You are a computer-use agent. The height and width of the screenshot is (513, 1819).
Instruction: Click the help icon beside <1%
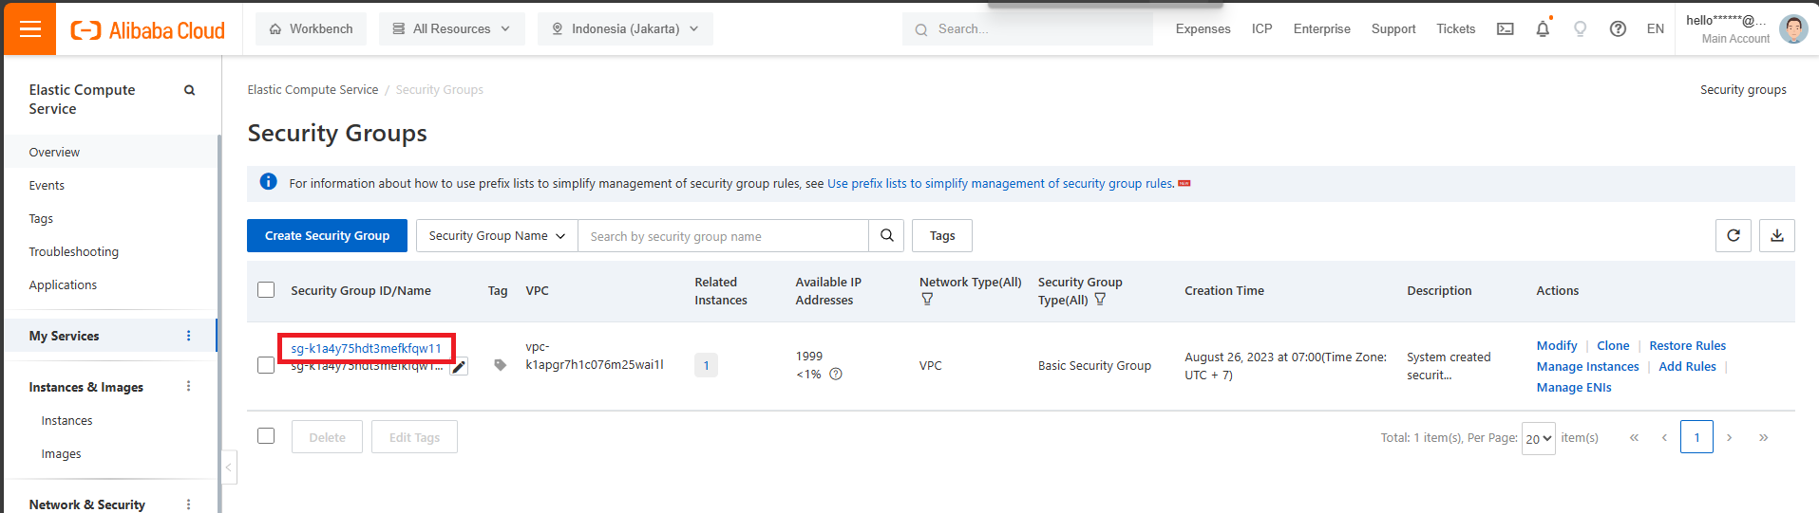836,374
